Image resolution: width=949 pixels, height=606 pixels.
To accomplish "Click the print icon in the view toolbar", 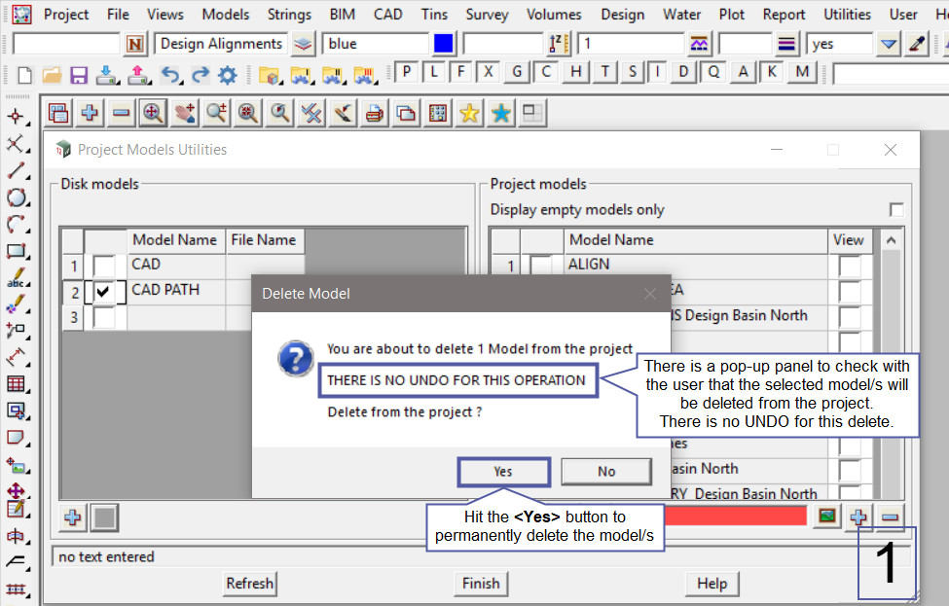I will coord(374,114).
